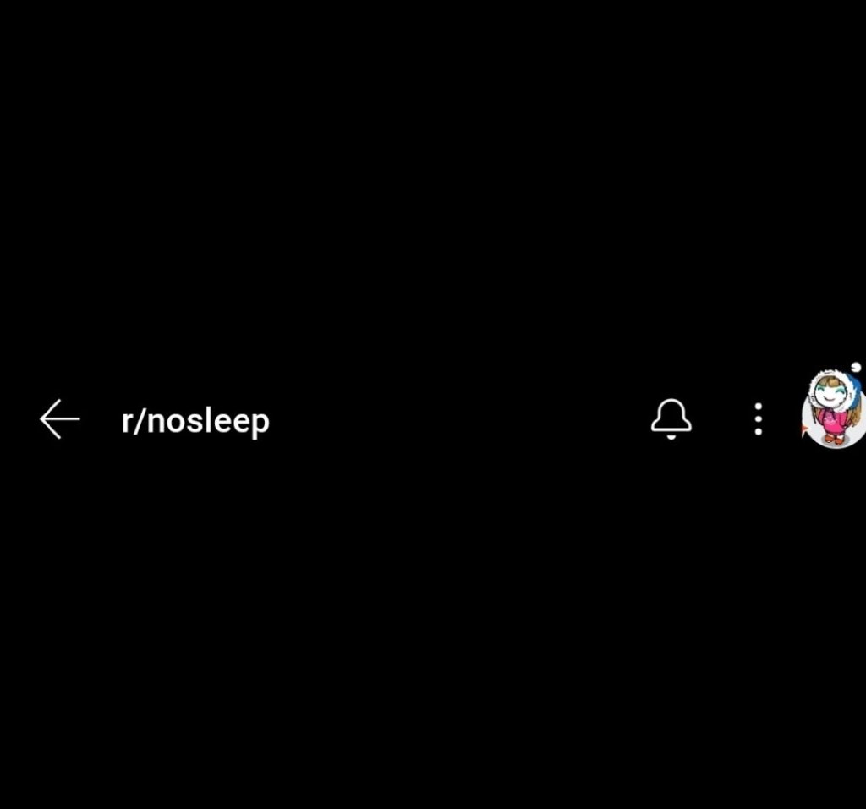866x809 pixels.
Task: Open account menu from profile avatar
Action: (834, 408)
